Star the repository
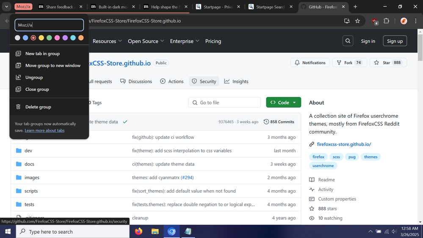The width and height of the screenshot is (423, 238). [x=388, y=63]
